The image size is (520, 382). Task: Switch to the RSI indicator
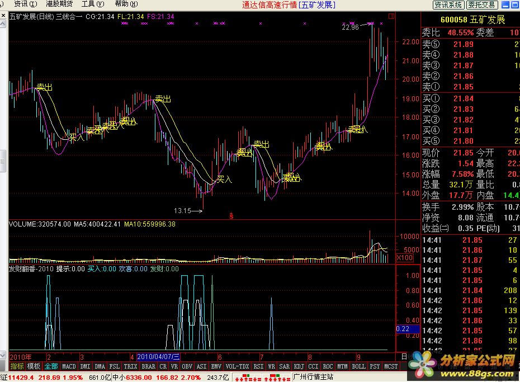tap(259, 366)
